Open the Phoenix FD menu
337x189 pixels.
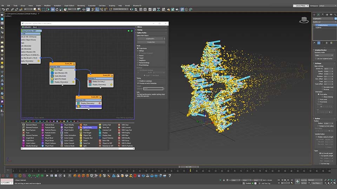(x=137, y=6)
